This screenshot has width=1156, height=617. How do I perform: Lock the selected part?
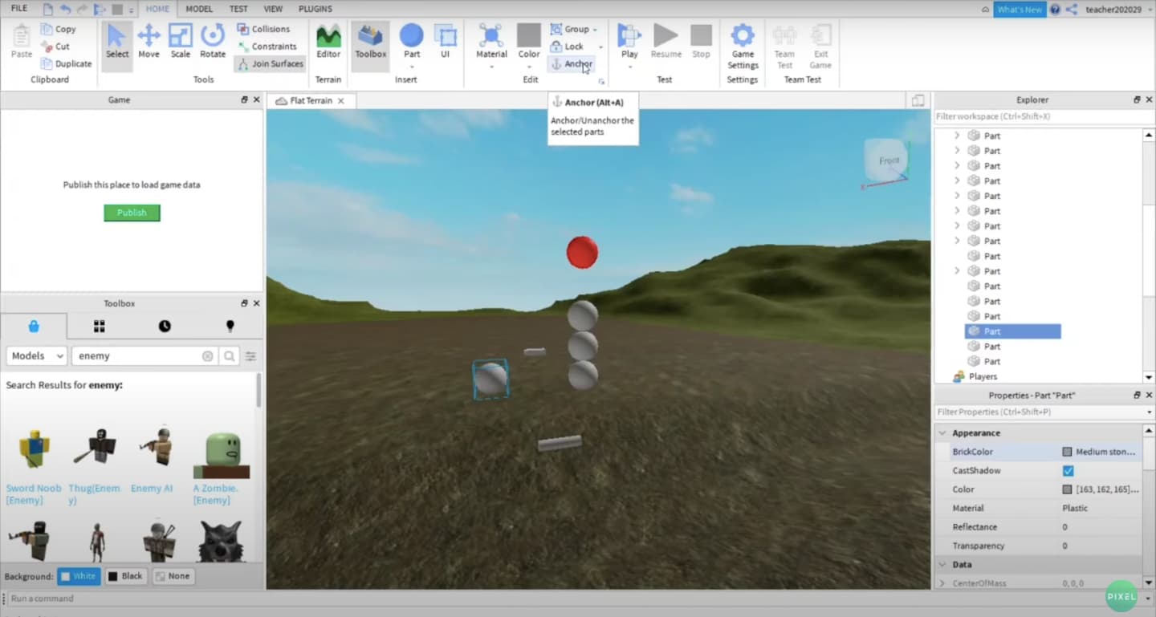click(568, 47)
